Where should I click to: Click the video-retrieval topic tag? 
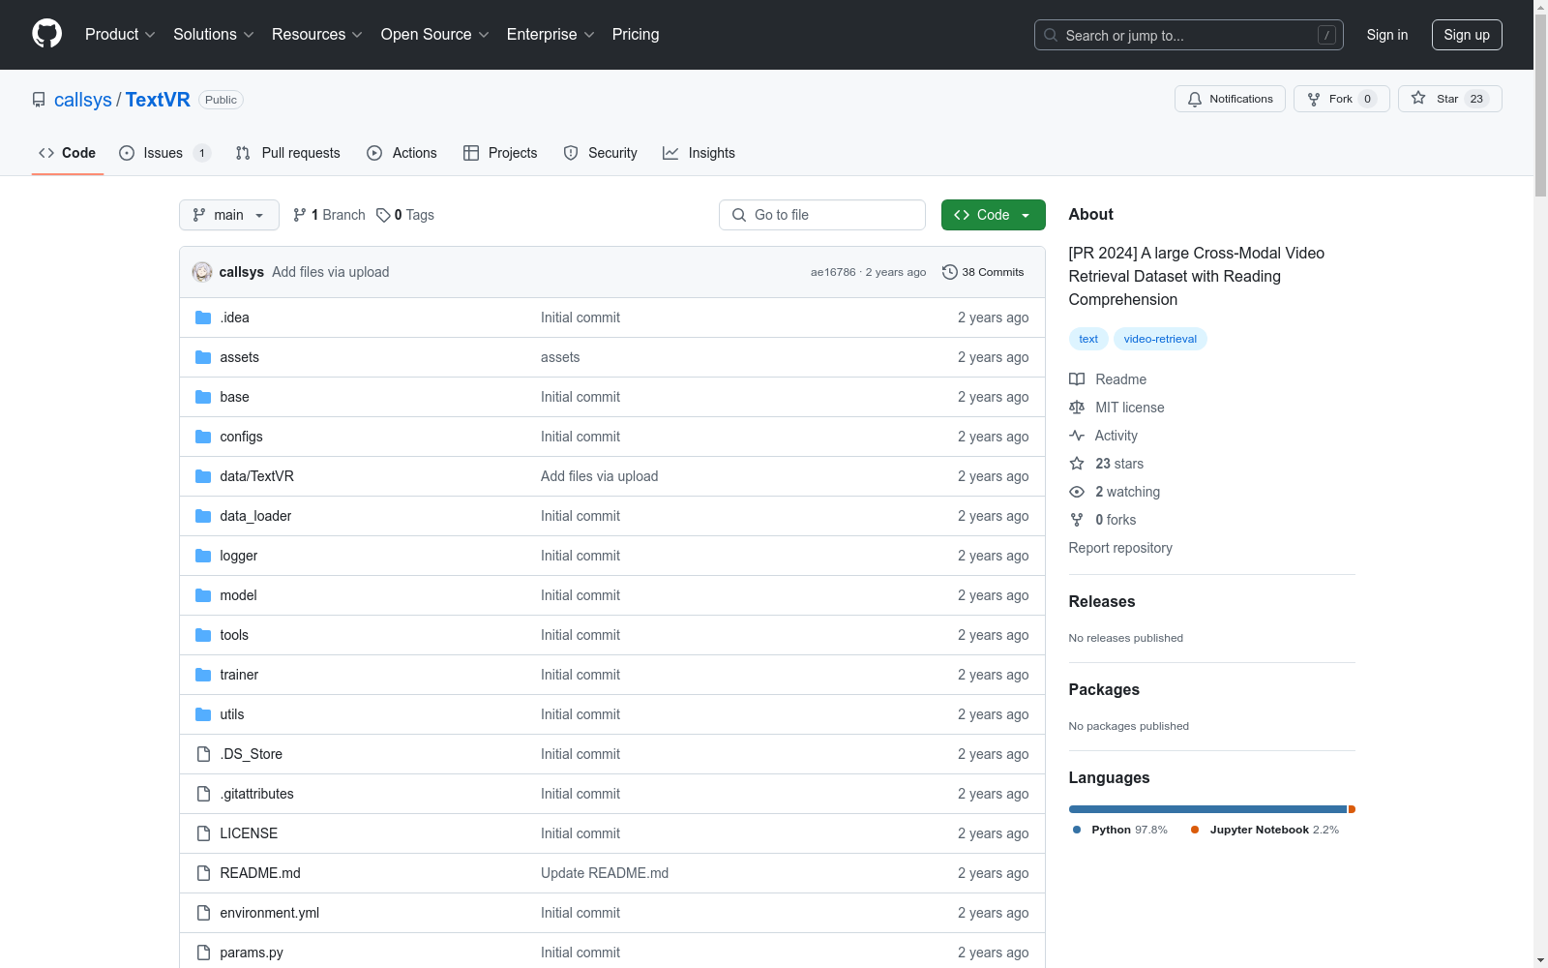1160,339
